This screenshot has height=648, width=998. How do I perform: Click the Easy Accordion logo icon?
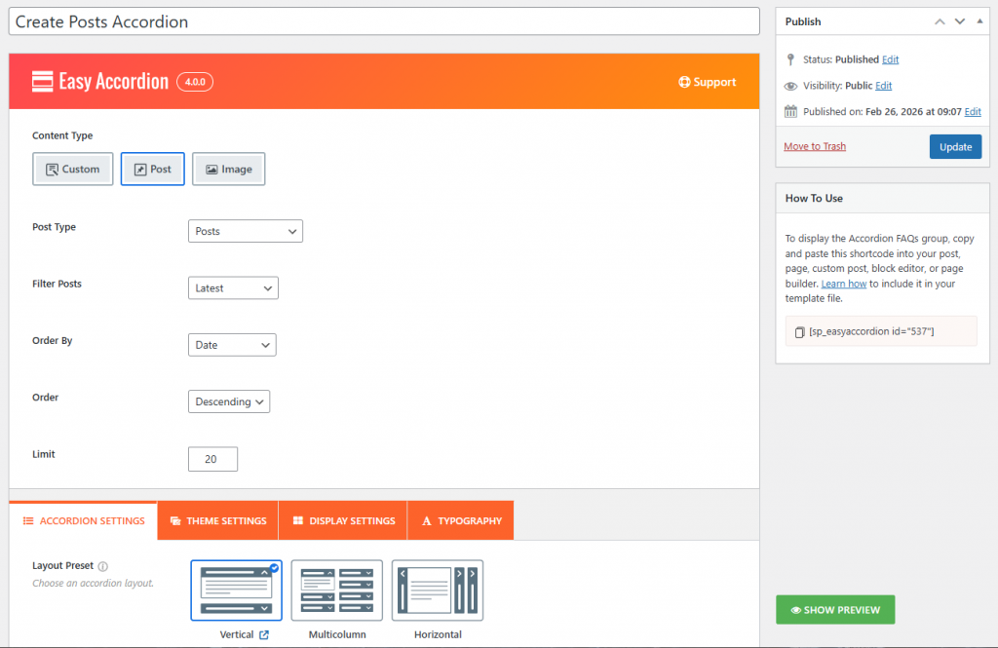42,82
